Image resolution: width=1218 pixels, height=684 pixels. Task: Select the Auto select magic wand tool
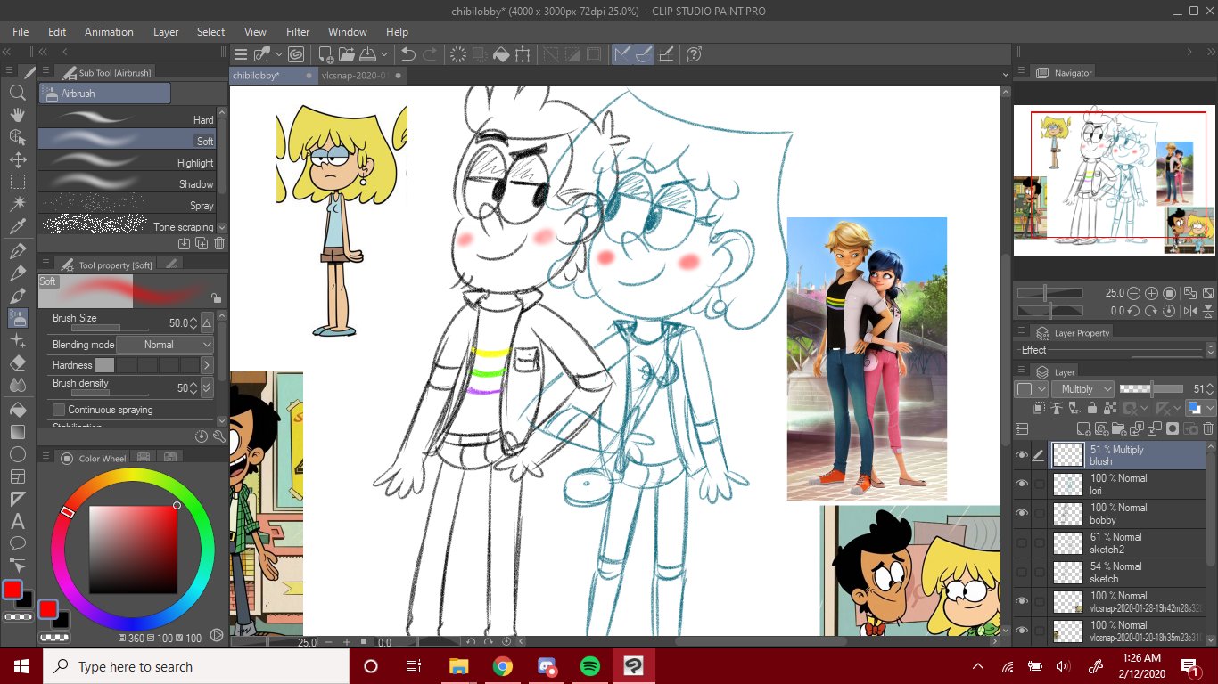point(17,204)
